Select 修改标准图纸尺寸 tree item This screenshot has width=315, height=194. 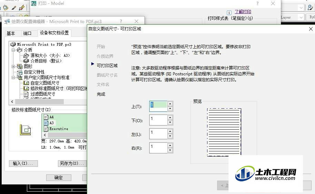(59, 88)
